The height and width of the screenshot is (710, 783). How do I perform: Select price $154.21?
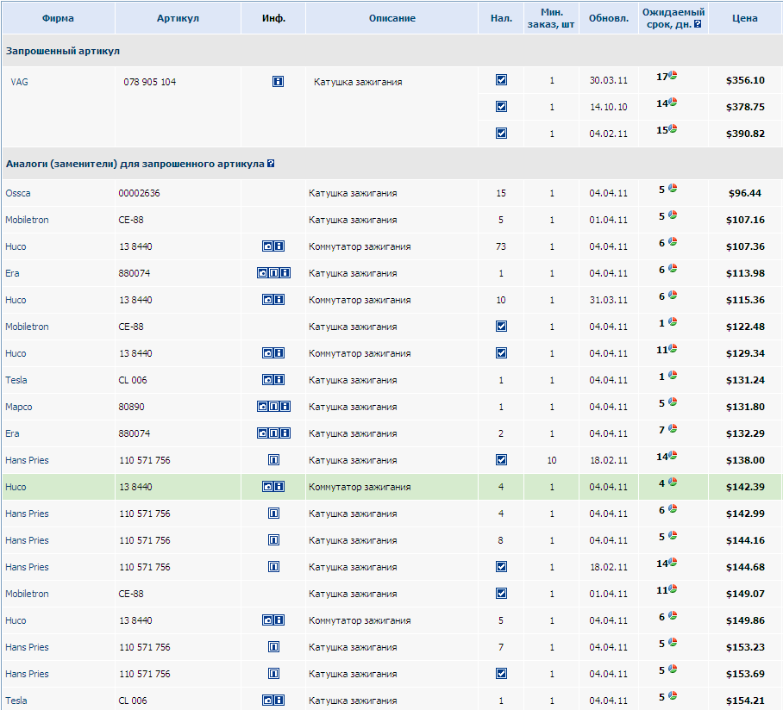[x=745, y=701]
